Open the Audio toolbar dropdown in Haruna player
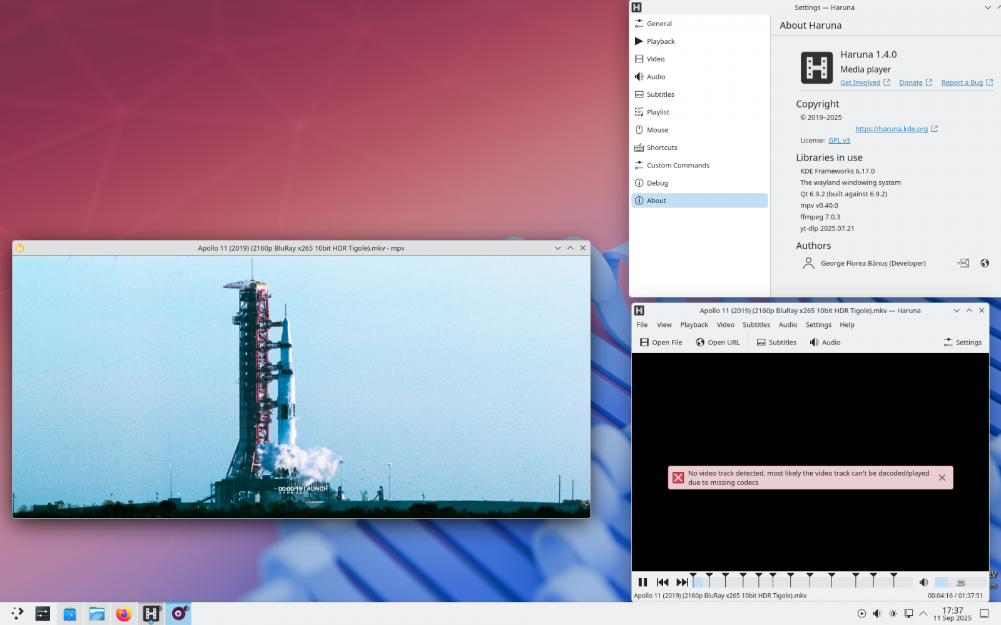 pos(825,342)
